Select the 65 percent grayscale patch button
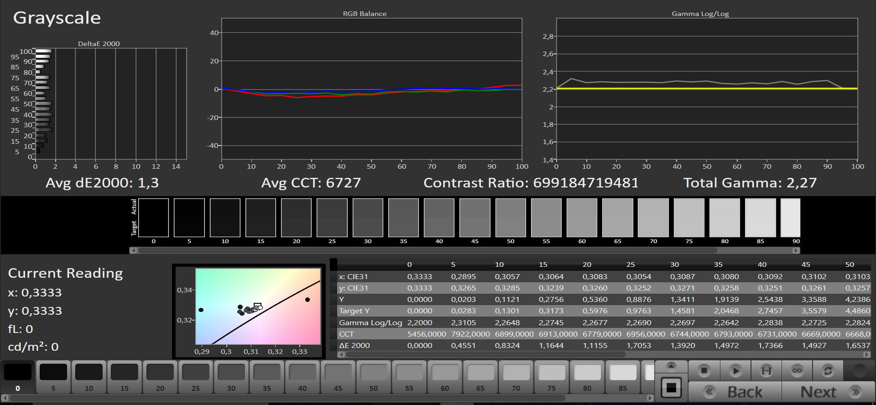This screenshot has height=405, width=876. (480, 377)
